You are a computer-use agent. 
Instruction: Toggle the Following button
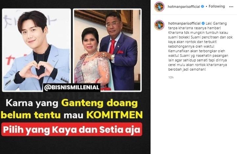click(217, 6)
